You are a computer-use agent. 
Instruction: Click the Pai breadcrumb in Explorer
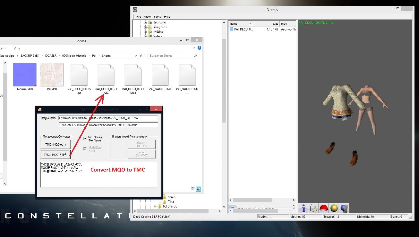pos(94,56)
